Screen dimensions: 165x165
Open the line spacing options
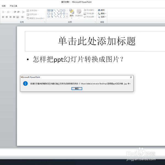[23, 12]
